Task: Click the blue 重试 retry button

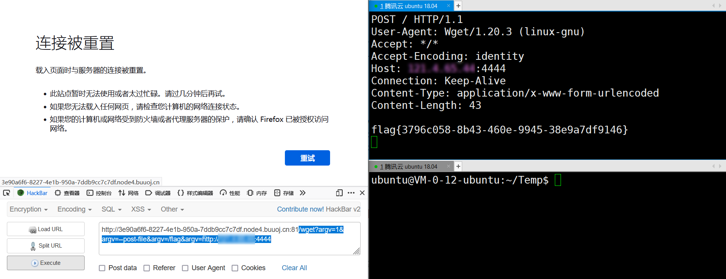Action: pos(307,158)
